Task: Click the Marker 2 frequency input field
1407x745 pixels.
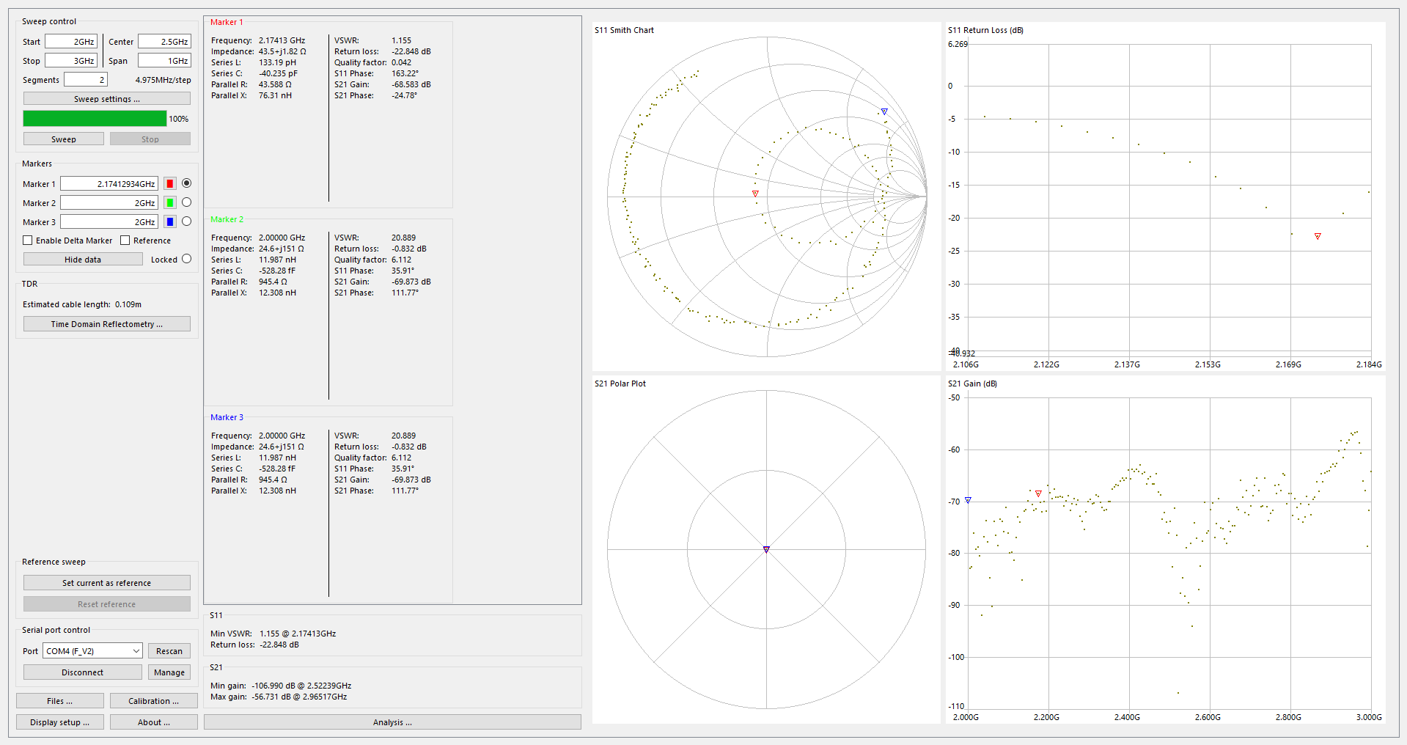Action: (109, 203)
